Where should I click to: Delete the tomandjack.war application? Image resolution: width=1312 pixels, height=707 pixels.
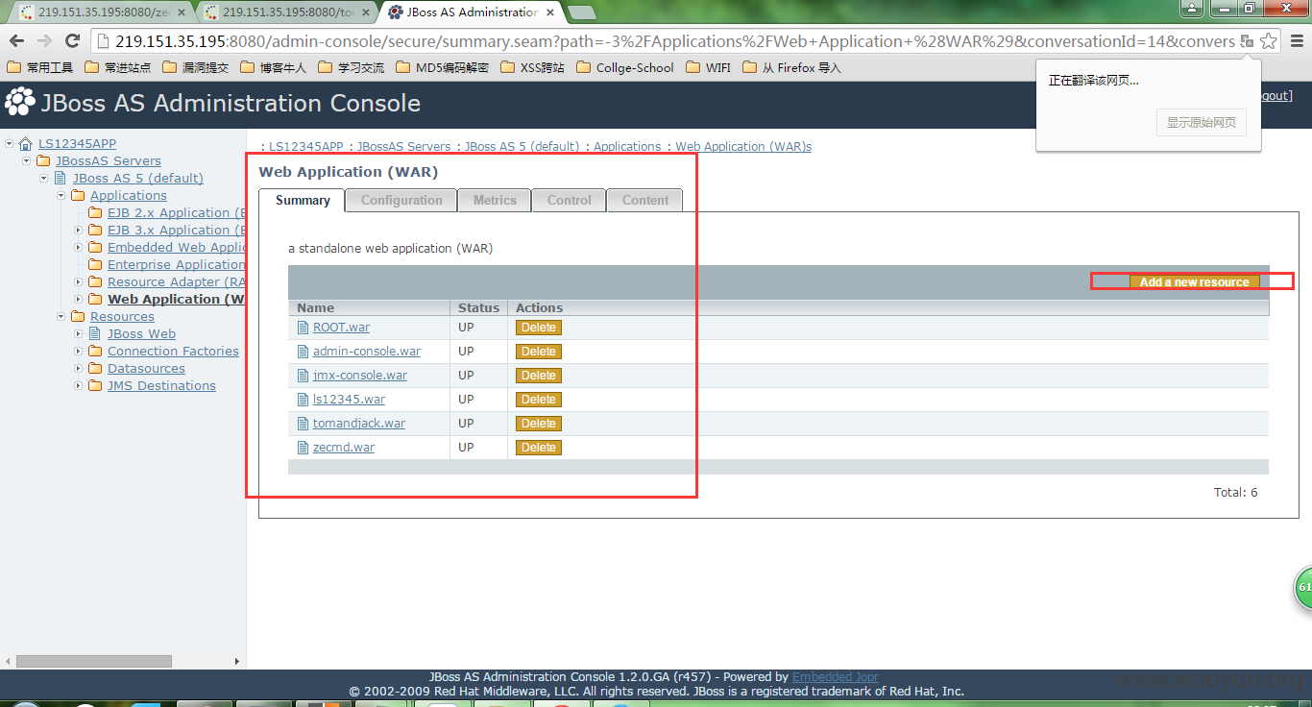pyautogui.click(x=539, y=424)
